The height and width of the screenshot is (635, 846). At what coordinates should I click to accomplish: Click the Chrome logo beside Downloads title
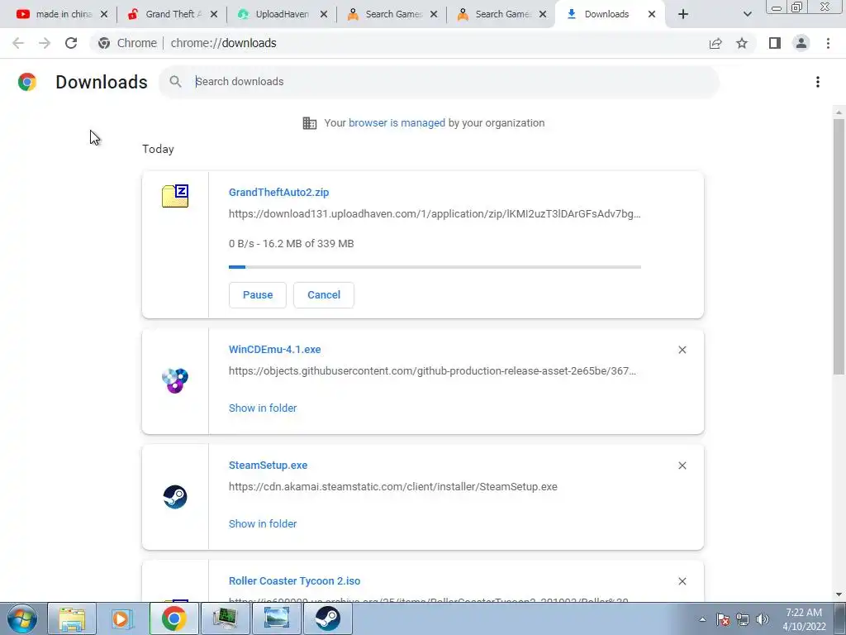(27, 82)
